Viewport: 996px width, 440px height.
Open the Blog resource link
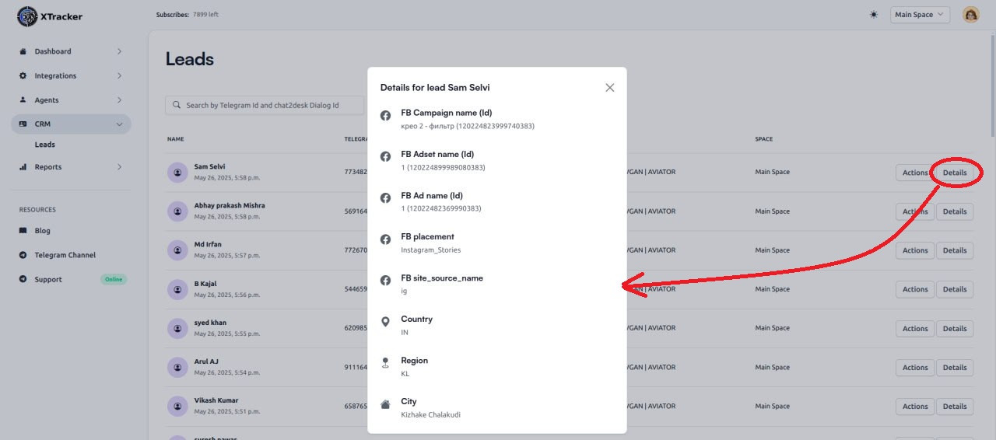coord(43,231)
